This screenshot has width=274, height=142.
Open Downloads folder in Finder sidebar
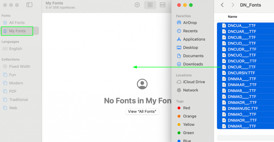coord(193,64)
